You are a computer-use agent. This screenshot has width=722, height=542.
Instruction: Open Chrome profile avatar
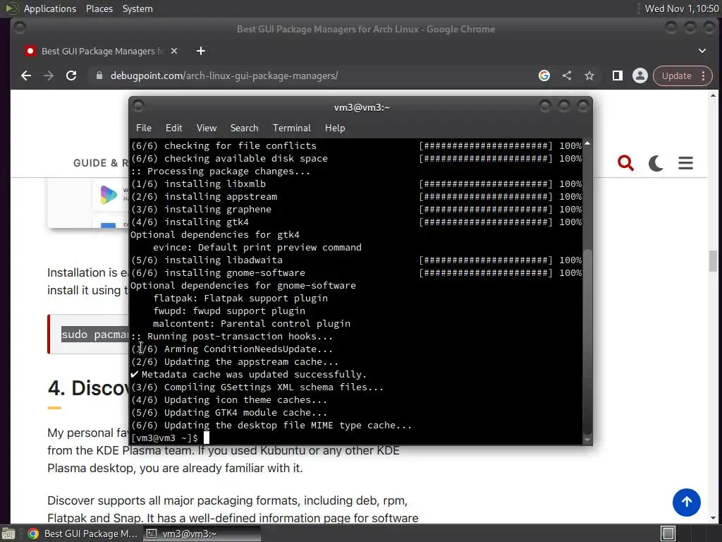point(640,76)
